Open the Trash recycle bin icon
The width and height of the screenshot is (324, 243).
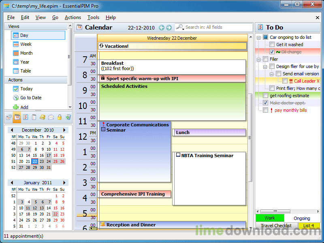point(68,117)
